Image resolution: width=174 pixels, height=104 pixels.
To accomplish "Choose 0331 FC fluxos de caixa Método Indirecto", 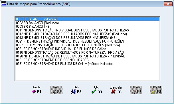I will (x=87, y=64).
